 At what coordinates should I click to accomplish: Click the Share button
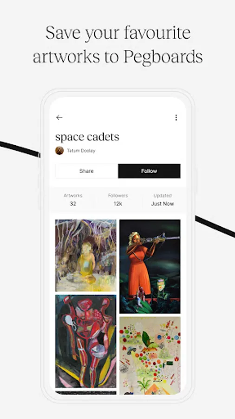pos(86,171)
